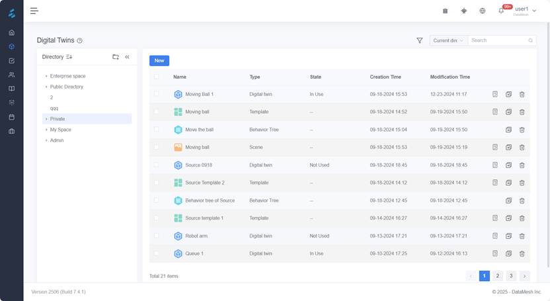The height and width of the screenshot is (301, 550).
Task: Click the new folder icon in Directory
Action: [x=116, y=57]
